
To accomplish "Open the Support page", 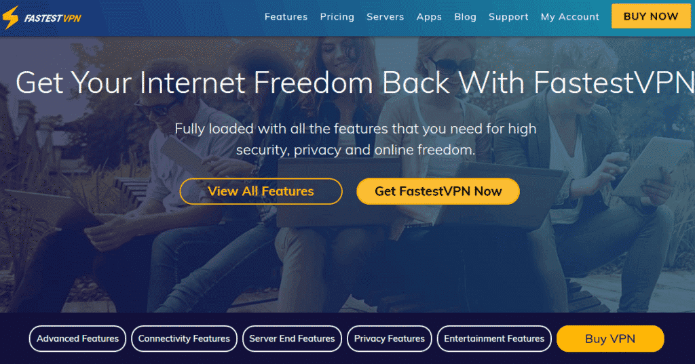I will click(508, 17).
